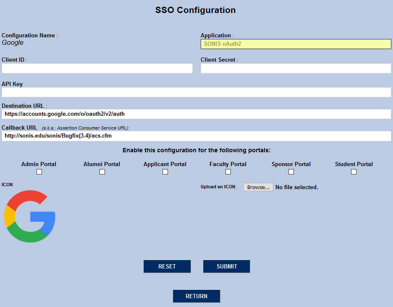Enable the Faculty Portal checkbox
Screen dimensions: 393x307
(228, 171)
